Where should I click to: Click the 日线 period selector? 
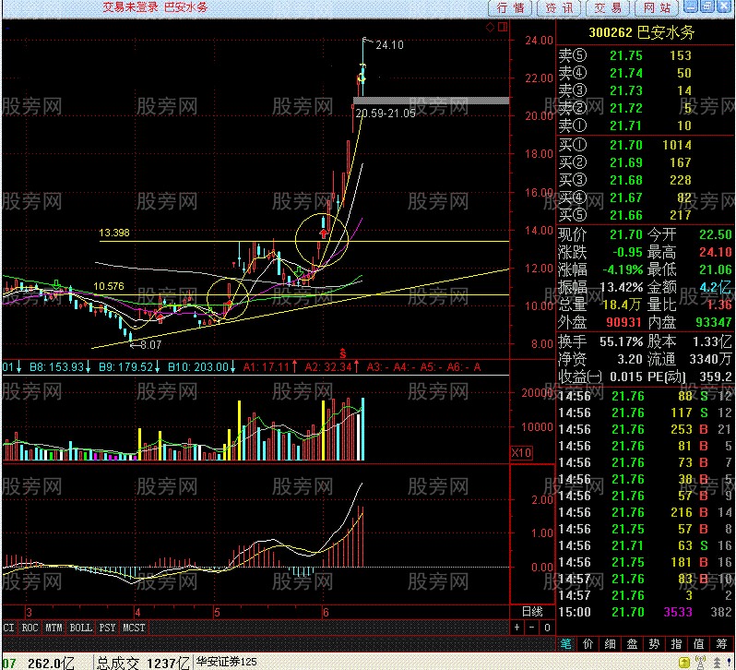[x=532, y=611]
